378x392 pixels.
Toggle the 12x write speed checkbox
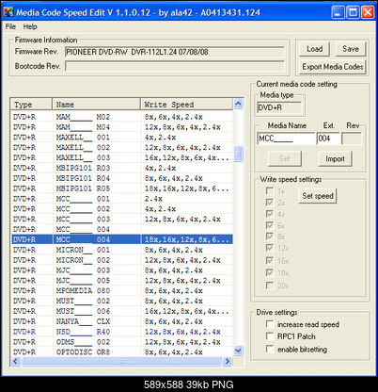[x=269, y=248]
